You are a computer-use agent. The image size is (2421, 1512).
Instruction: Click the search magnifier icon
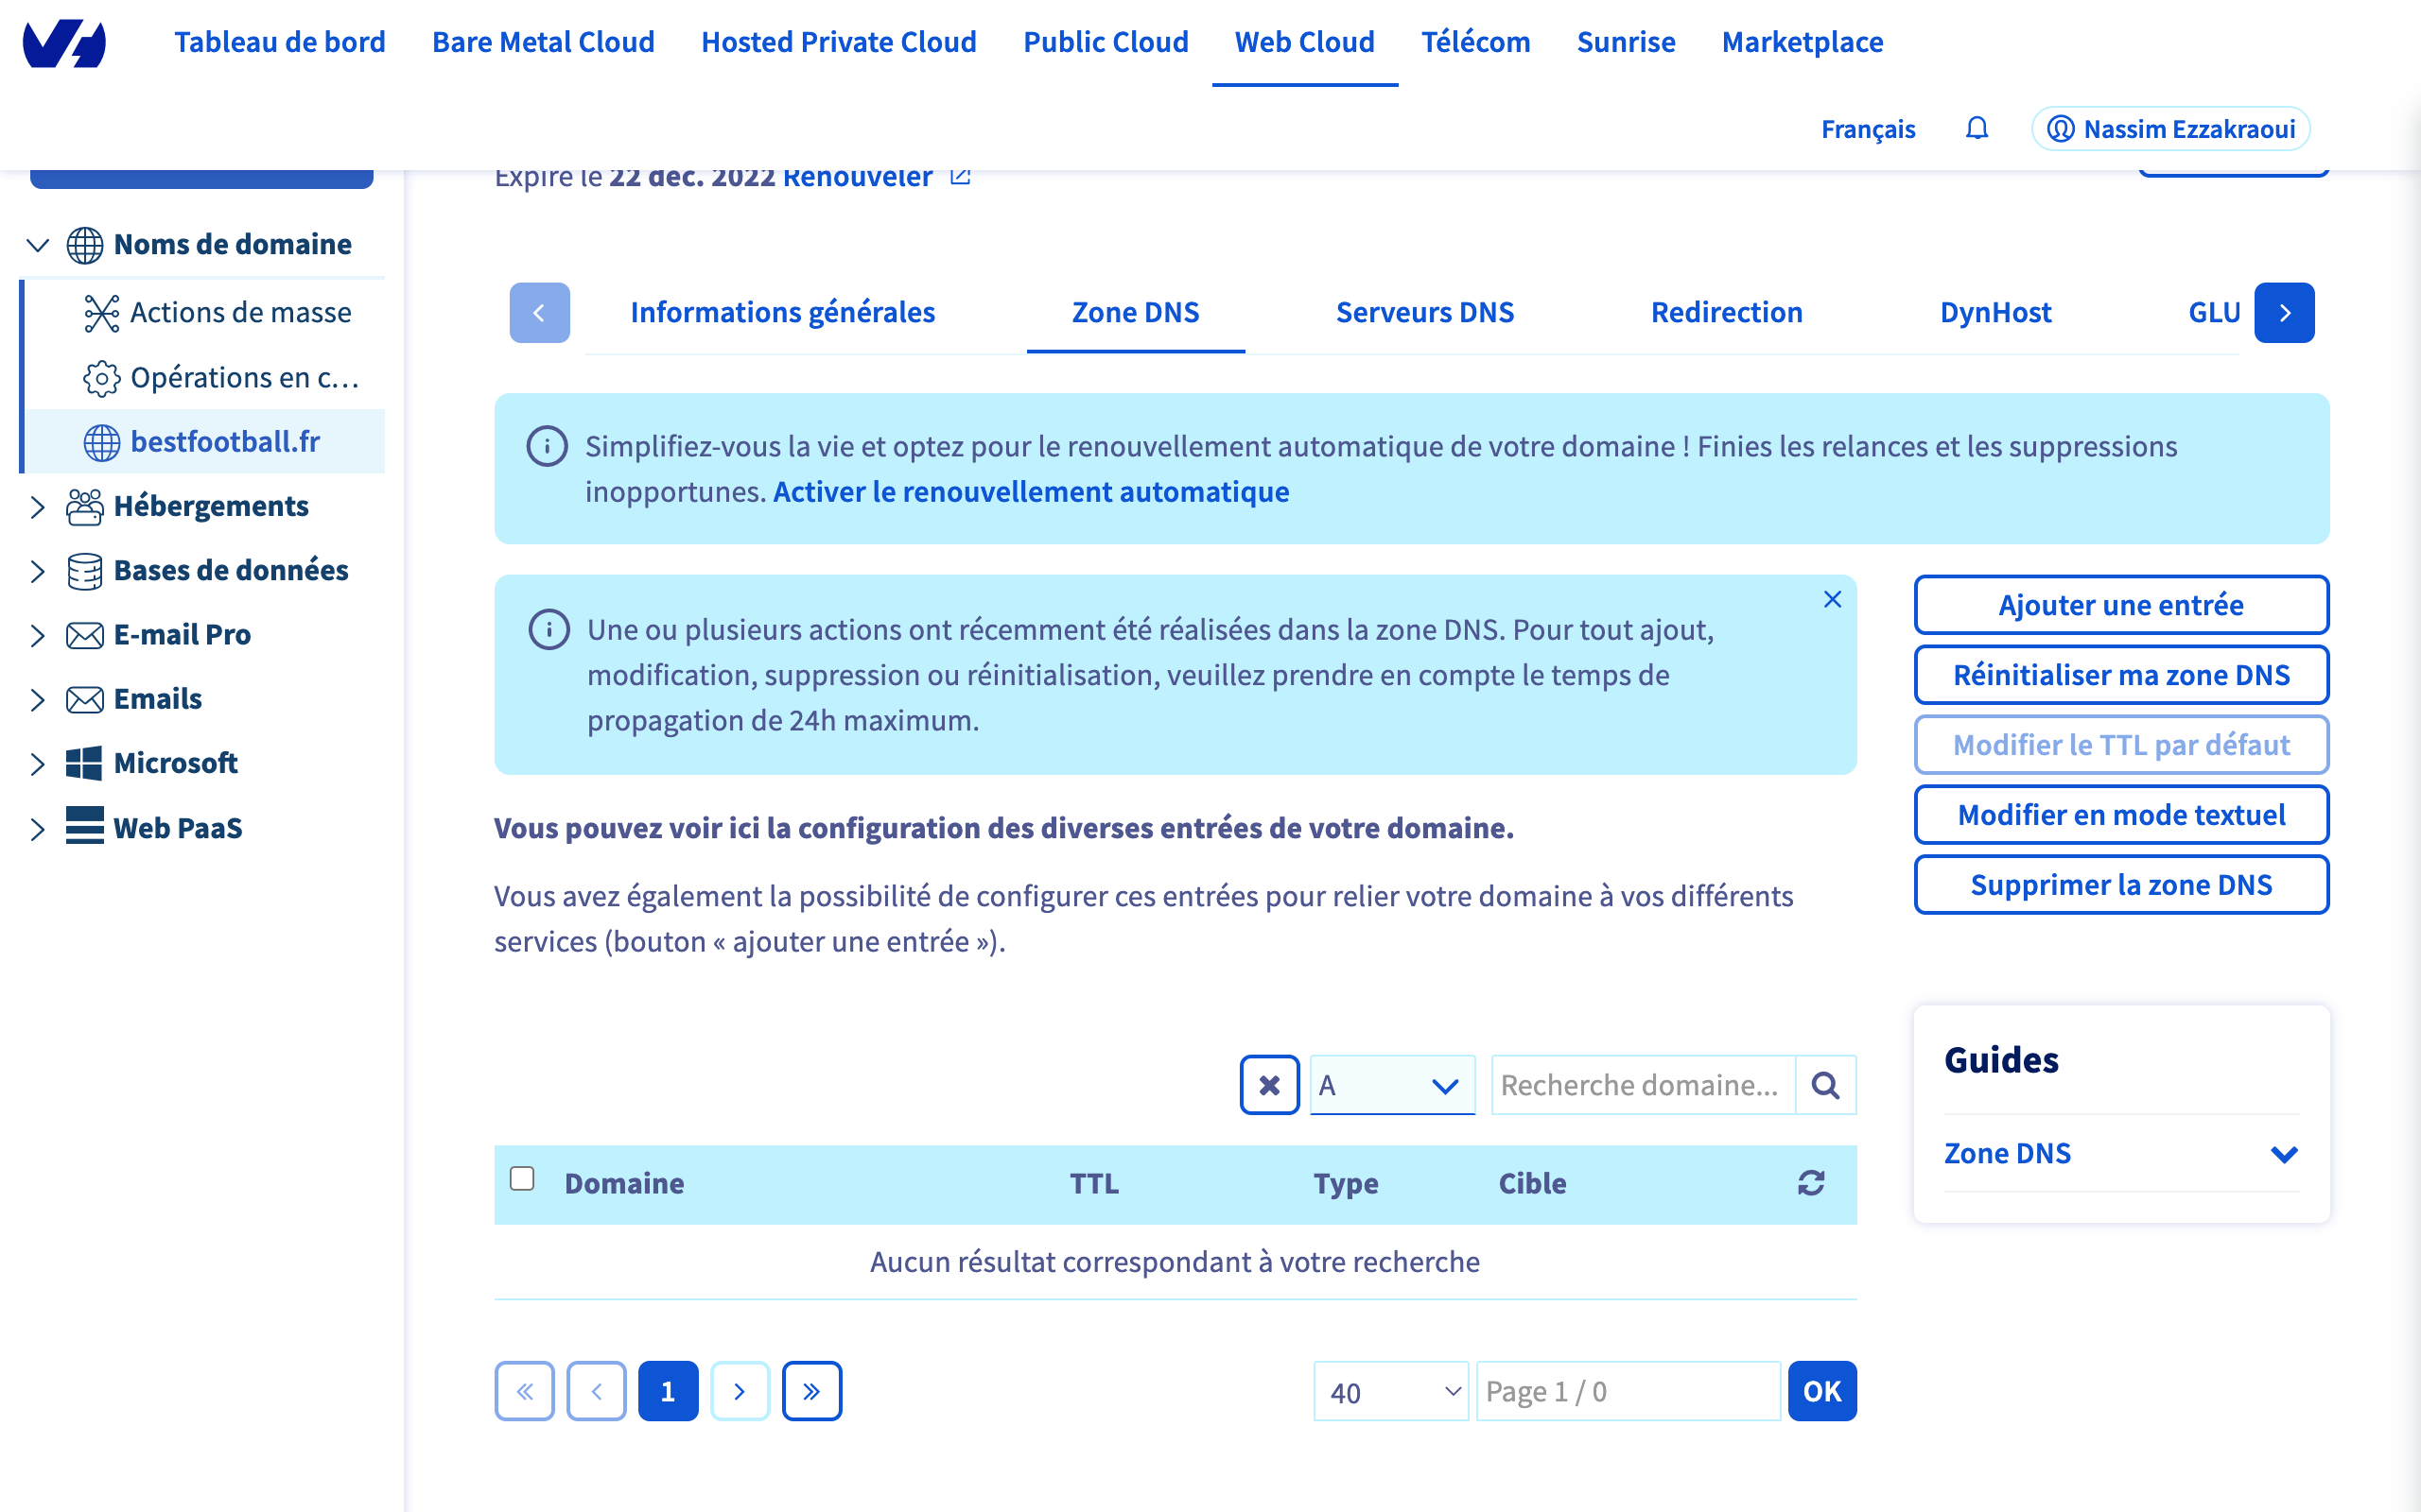pyautogui.click(x=1826, y=1085)
